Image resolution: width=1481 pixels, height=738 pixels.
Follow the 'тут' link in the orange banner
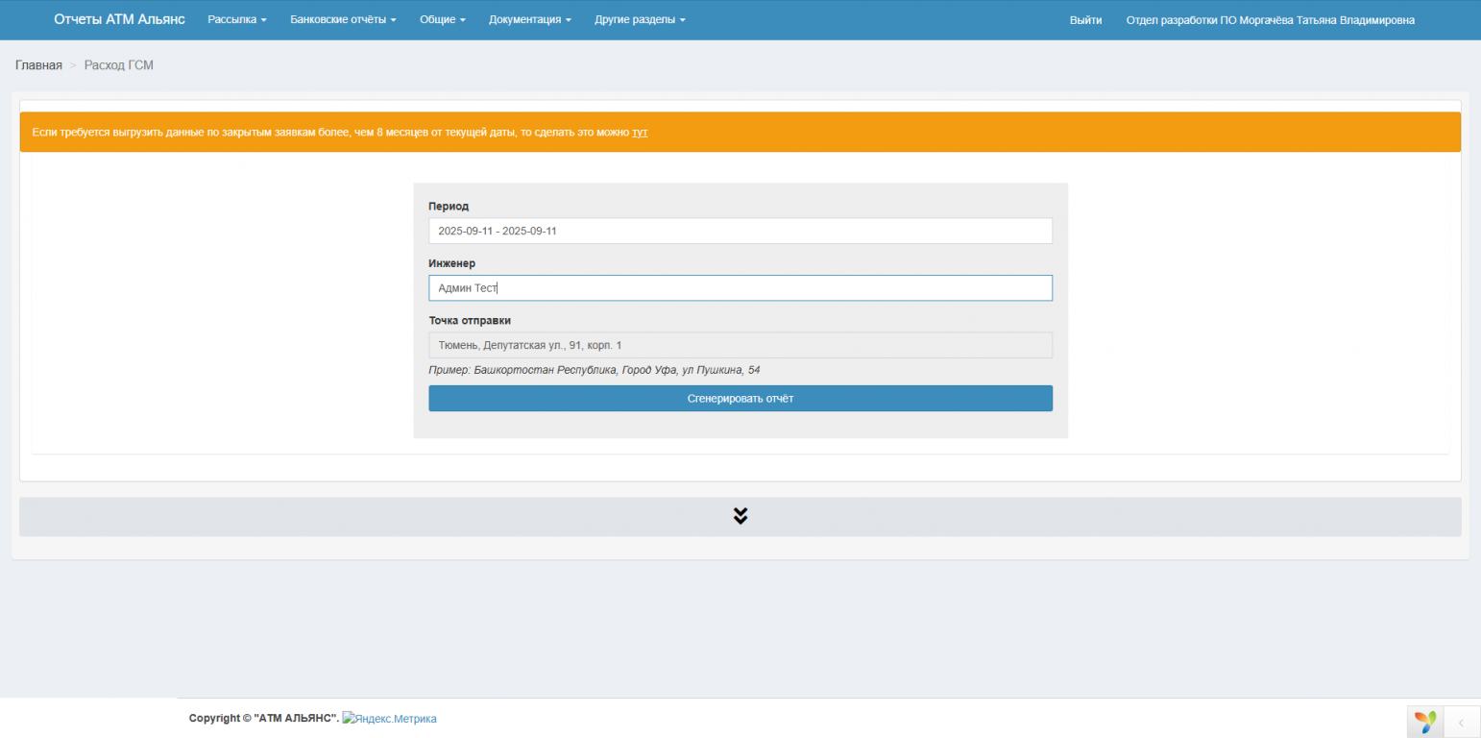click(x=640, y=133)
